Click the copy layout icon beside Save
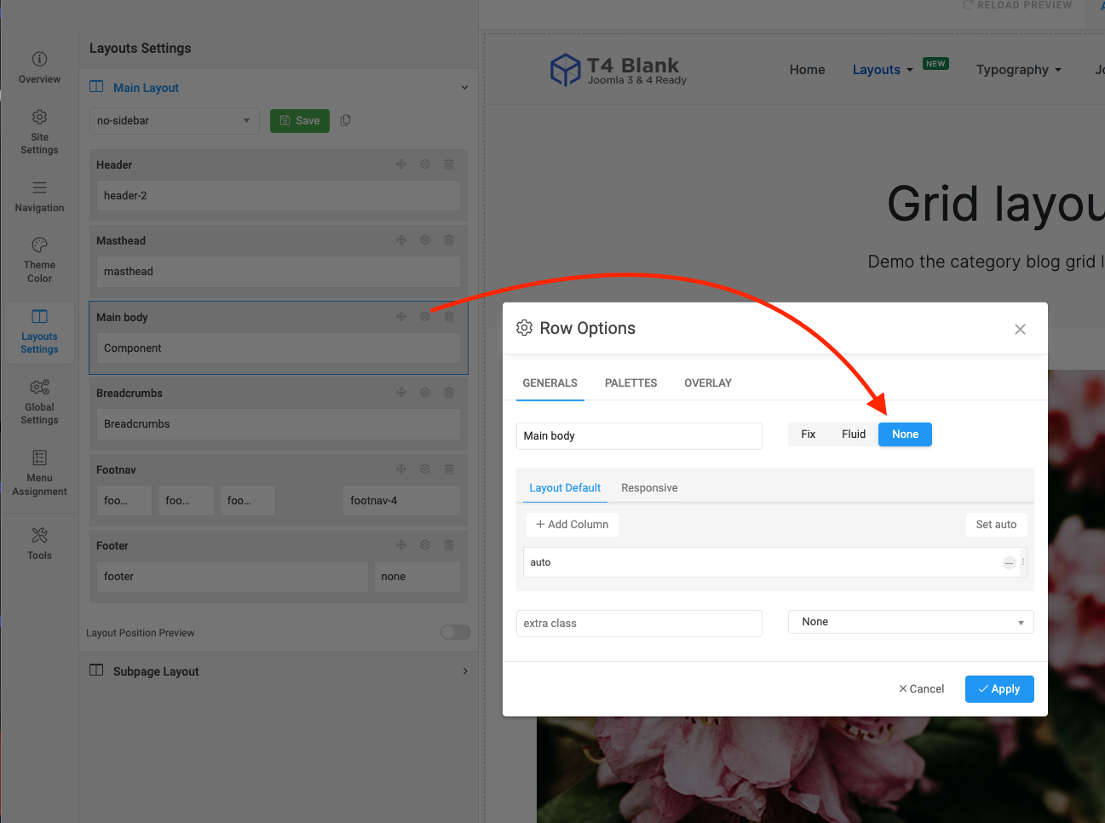 click(x=345, y=120)
